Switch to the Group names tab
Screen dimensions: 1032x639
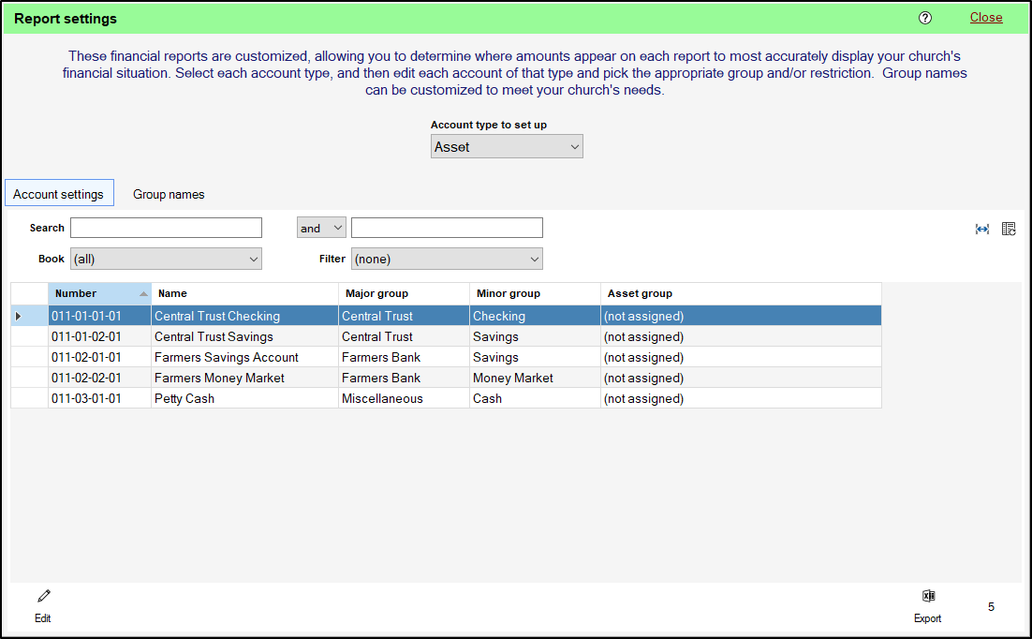pyautogui.click(x=169, y=194)
